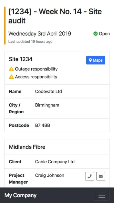Image resolution: width=114 pixels, height=203 pixels.
Task: Click the Midlands Fibre card heading
Action: pos(27,147)
